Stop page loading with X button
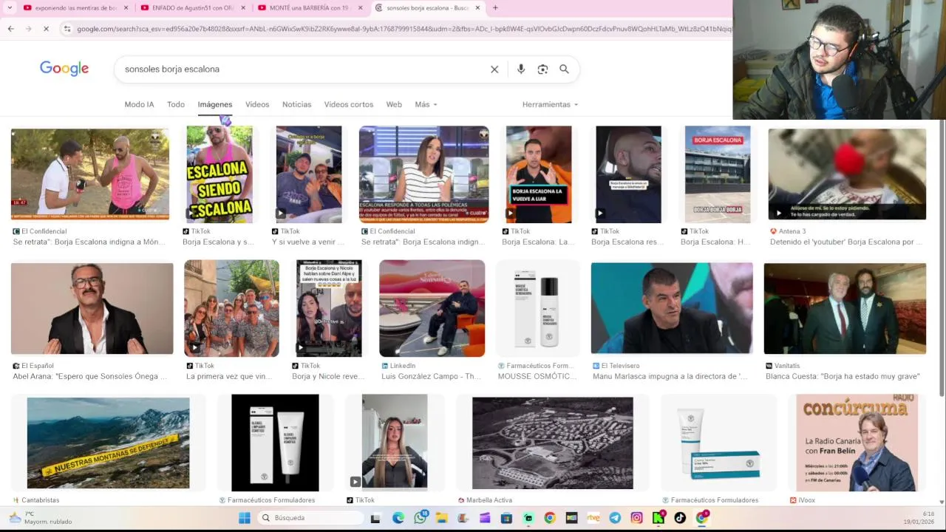The image size is (946, 532). (x=46, y=29)
